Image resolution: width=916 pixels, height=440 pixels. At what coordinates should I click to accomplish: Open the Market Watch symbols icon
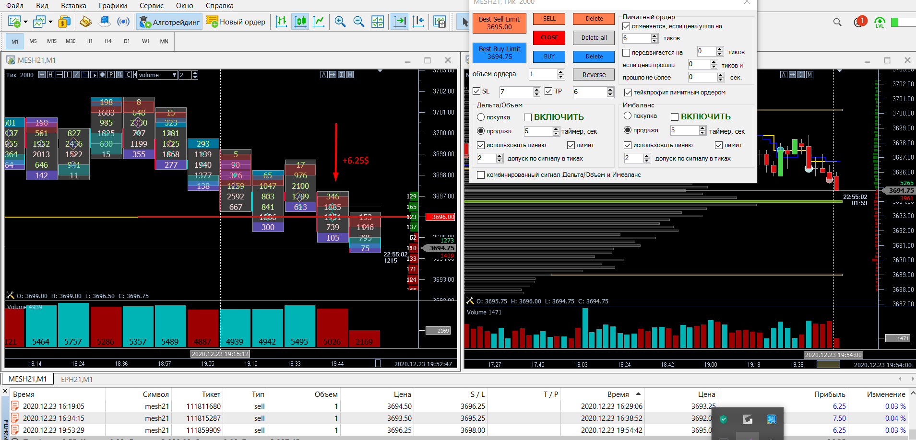coord(64,22)
